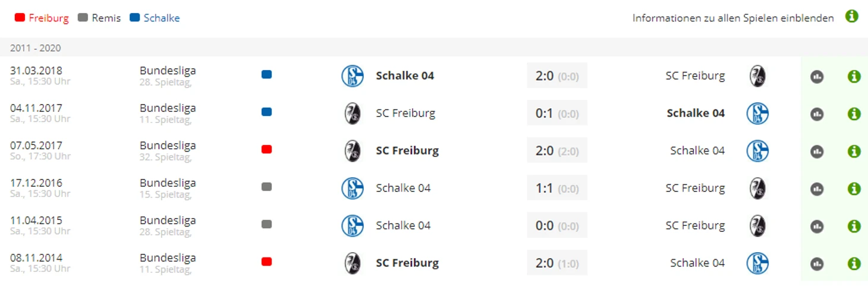868x286 pixels.
Task: Click the red Freiburg legend swatch
Action: pyautogui.click(x=20, y=18)
